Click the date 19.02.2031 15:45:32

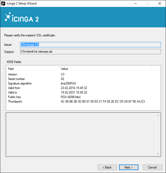(x=74, y=92)
